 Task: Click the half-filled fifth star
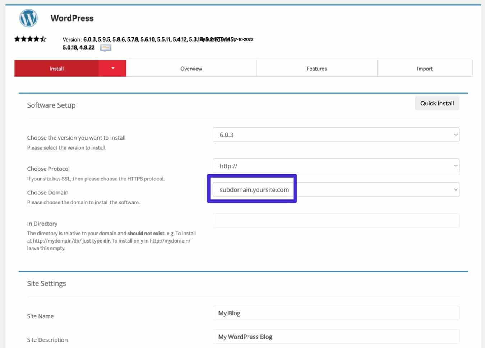[x=43, y=38]
